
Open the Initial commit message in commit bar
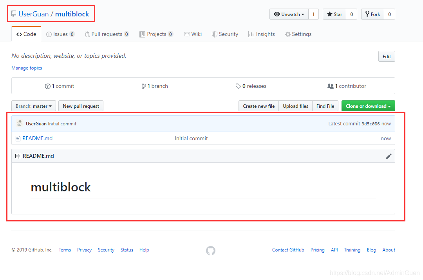62,124
